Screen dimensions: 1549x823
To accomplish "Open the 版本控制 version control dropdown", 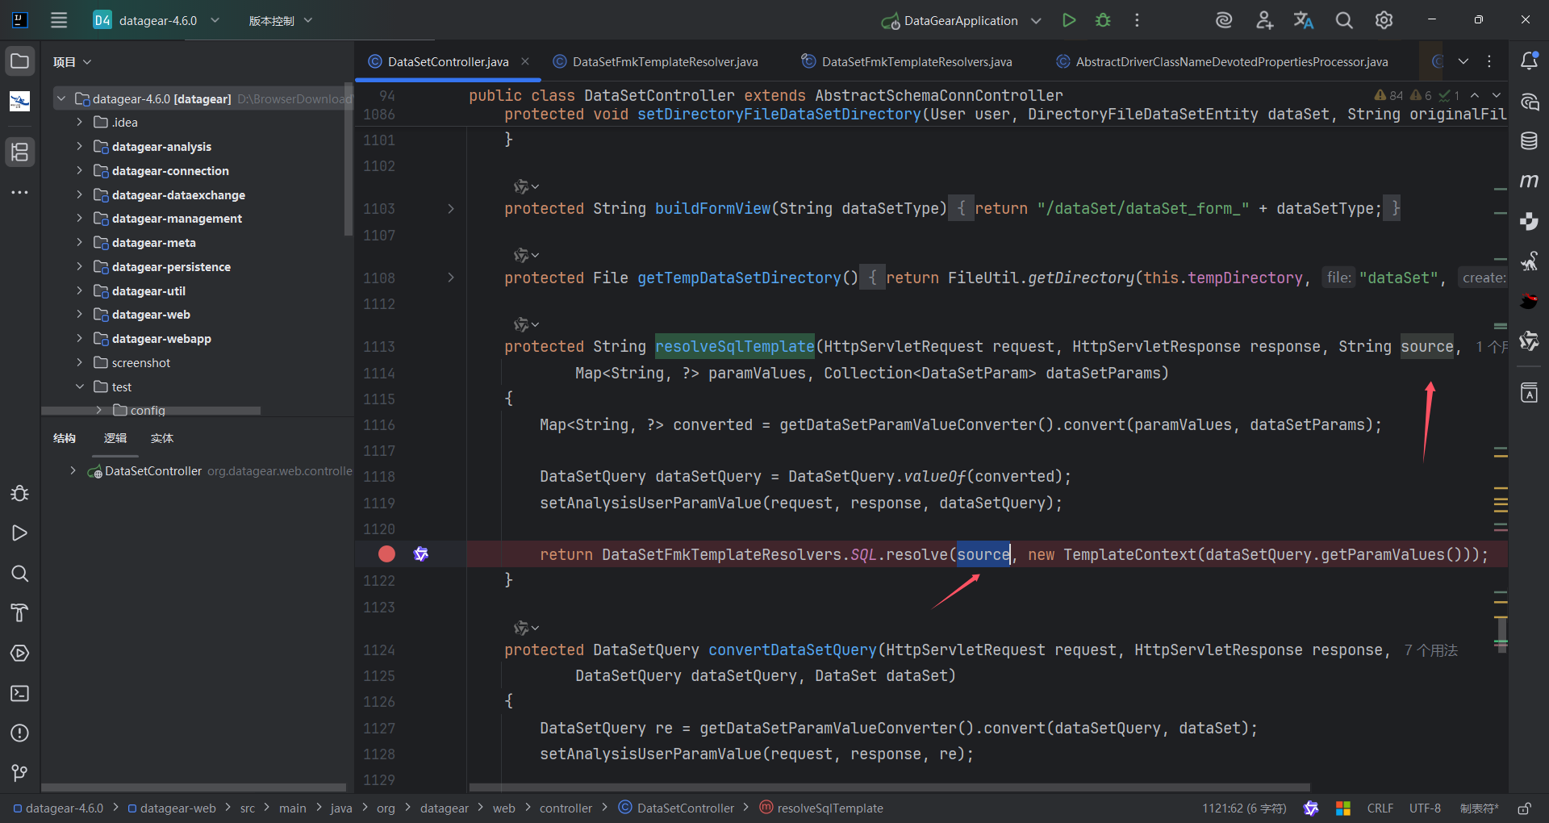I will pos(280,20).
